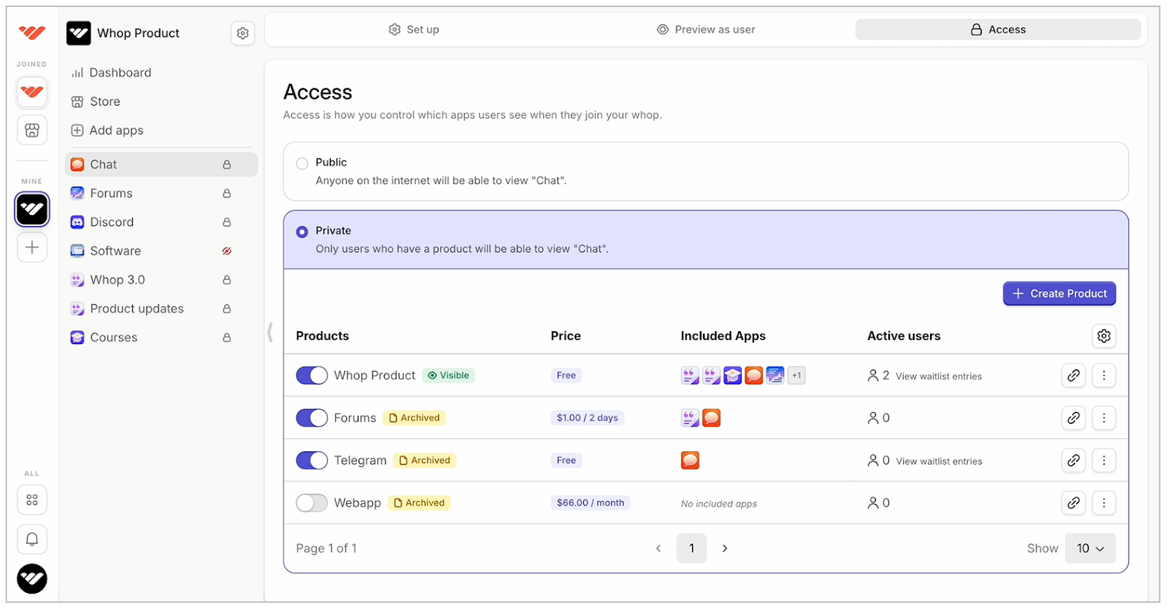Image resolution: width=1168 pixels, height=609 pixels.
Task: Click the Archived badge on Webapp row
Action: coord(419,503)
